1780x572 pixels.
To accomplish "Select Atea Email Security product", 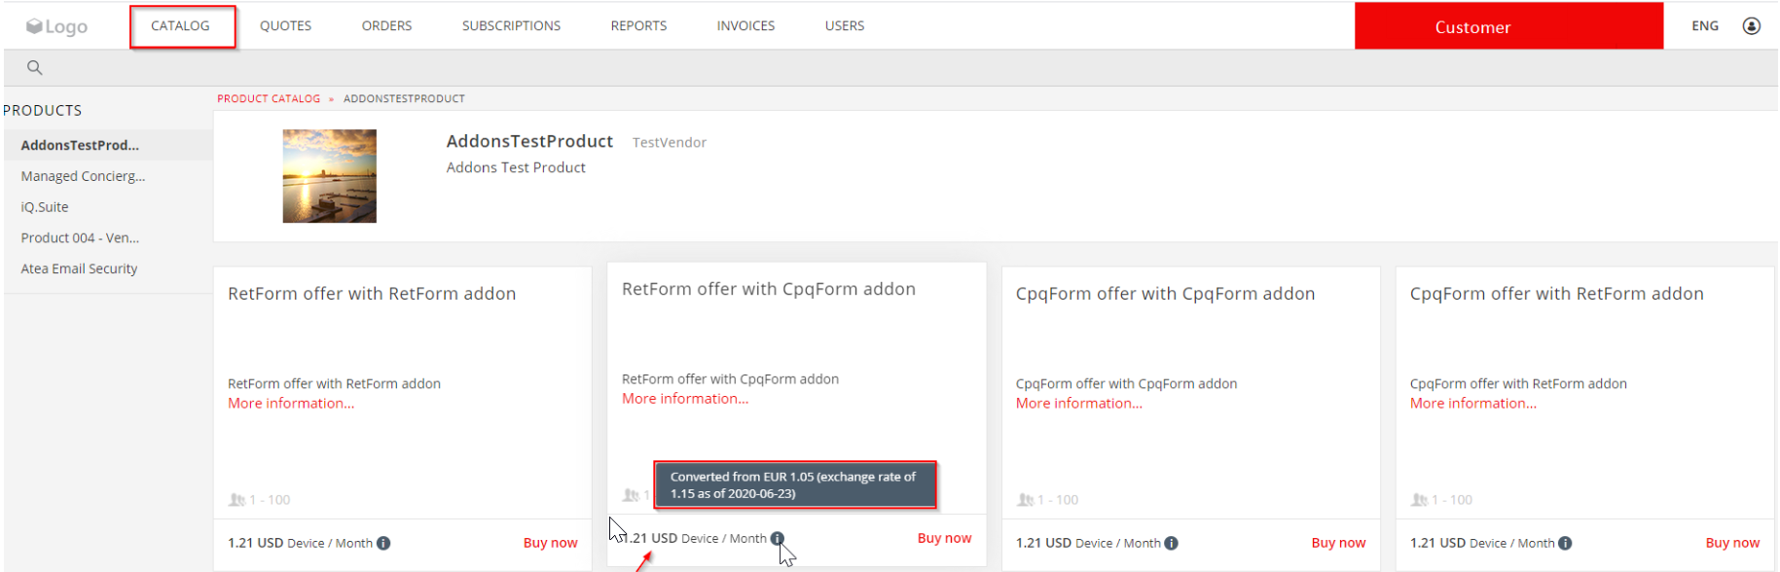I will 79,268.
